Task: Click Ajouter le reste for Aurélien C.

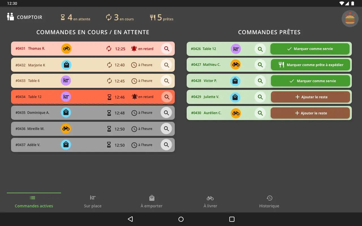Action: pyautogui.click(x=310, y=113)
